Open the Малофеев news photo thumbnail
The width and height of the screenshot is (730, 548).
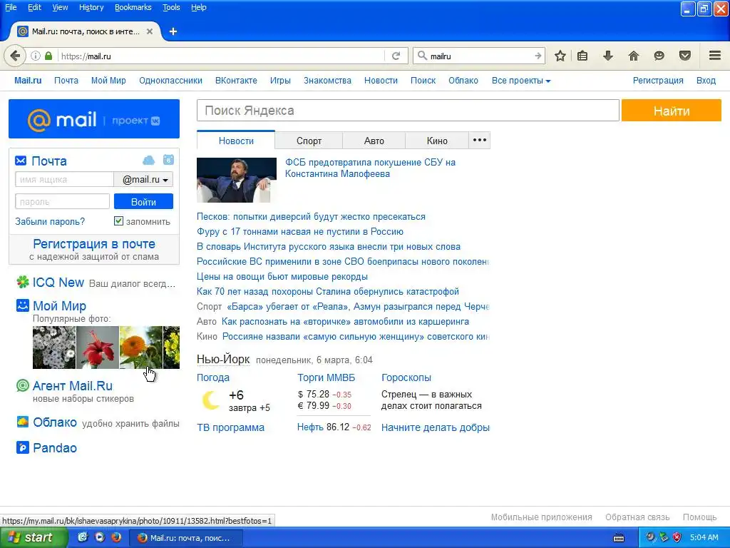click(237, 180)
